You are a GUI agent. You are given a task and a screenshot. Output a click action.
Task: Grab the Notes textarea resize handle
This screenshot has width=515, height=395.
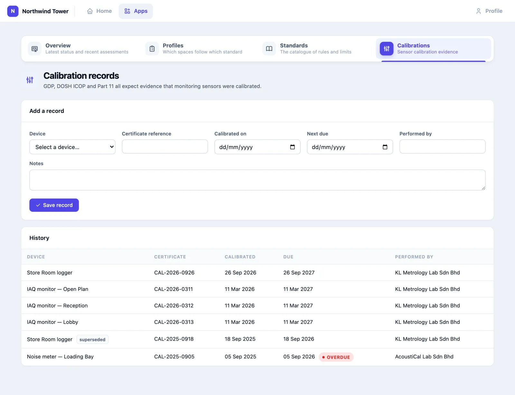coord(483,188)
